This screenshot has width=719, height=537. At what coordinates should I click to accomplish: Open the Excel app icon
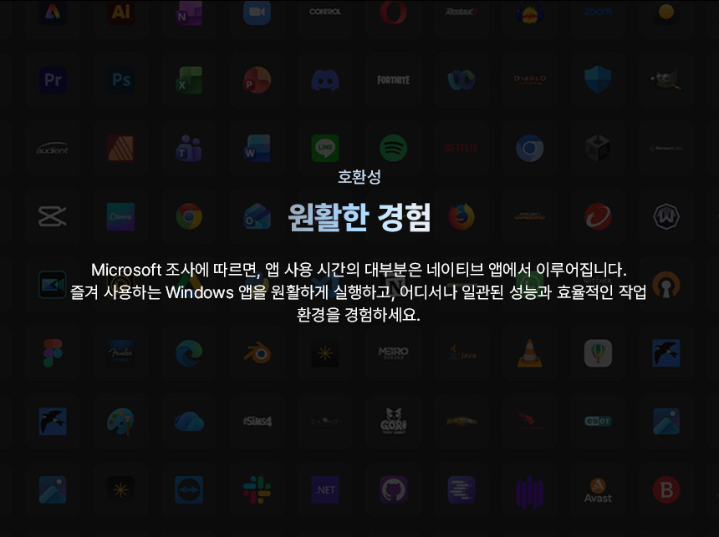click(x=189, y=79)
